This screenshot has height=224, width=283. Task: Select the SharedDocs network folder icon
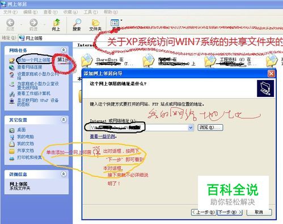[87, 61]
